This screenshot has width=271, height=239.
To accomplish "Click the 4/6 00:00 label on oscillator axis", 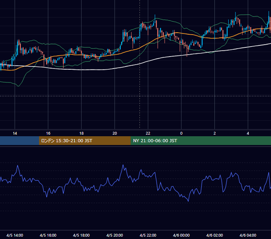I will tap(181, 235).
